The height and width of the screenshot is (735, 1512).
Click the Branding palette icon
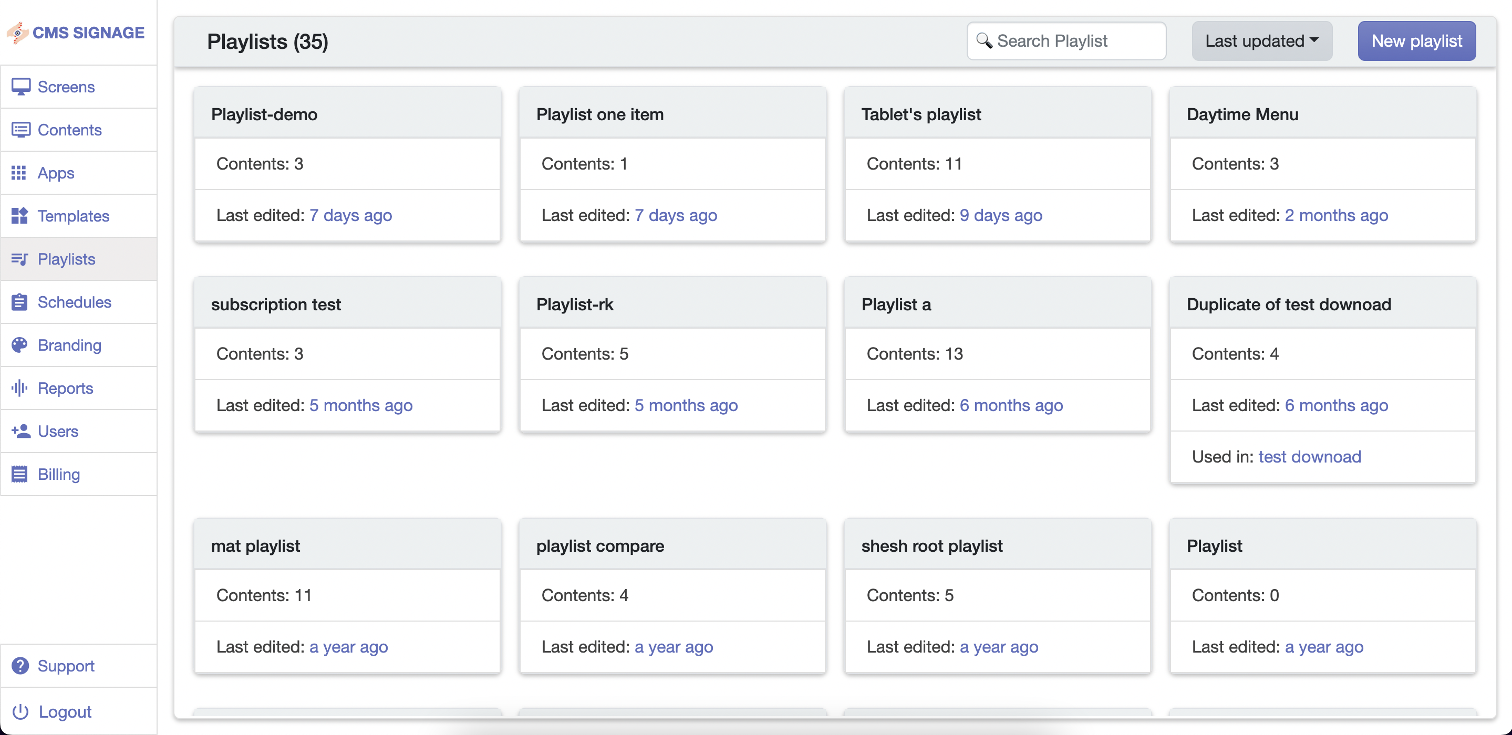pyautogui.click(x=19, y=345)
